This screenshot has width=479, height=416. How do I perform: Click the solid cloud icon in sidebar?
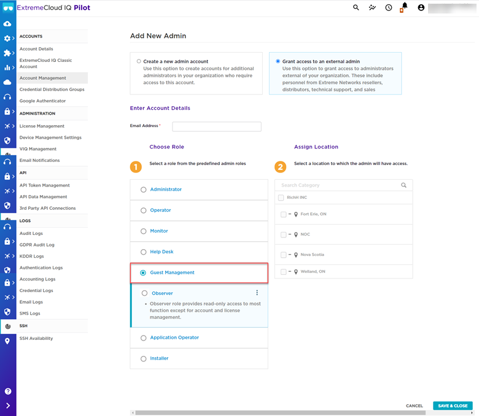tap(7, 82)
